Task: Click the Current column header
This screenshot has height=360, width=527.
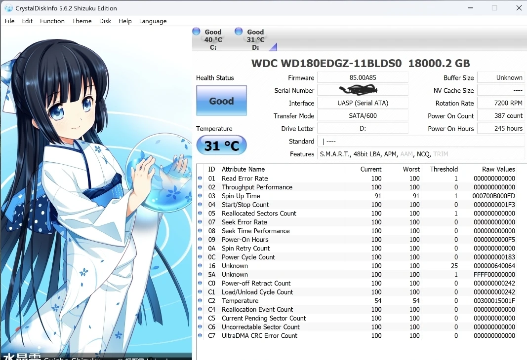Action: pyautogui.click(x=371, y=169)
